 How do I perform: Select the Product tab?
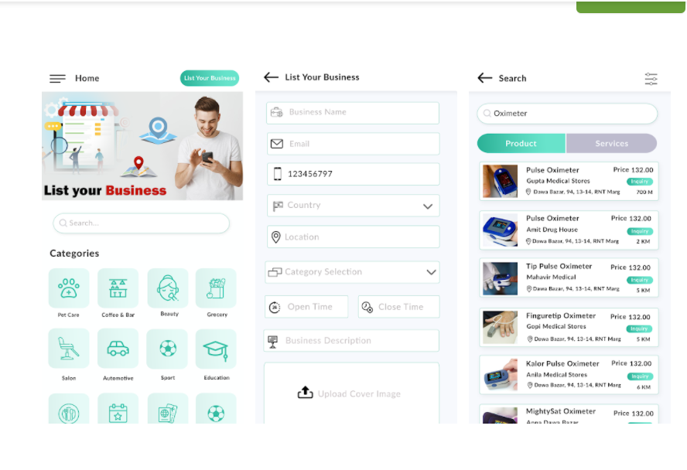pos(521,144)
